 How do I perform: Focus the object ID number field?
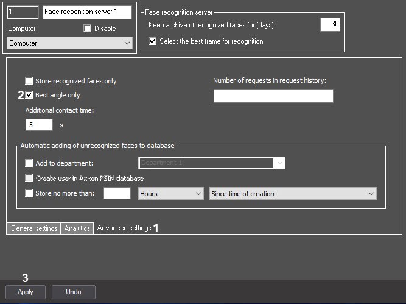23,12
